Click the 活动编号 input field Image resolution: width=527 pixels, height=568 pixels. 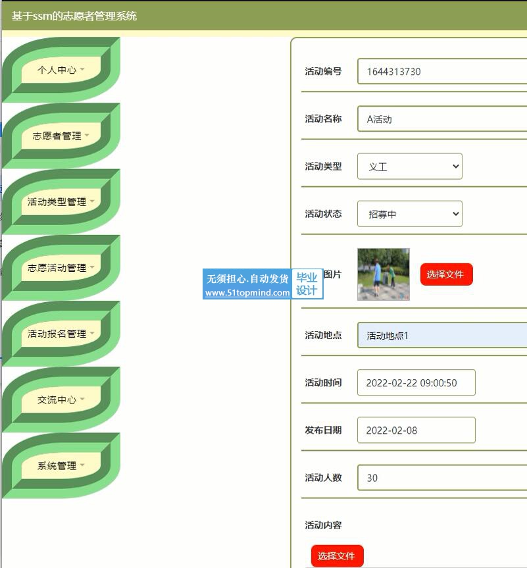click(442, 71)
